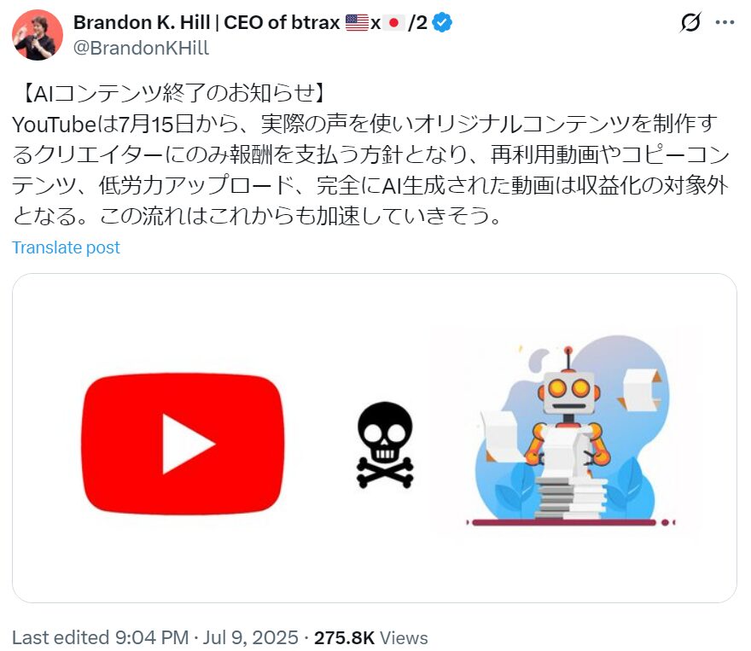
Task: Open the Grok explain icon
Action: click(x=690, y=22)
